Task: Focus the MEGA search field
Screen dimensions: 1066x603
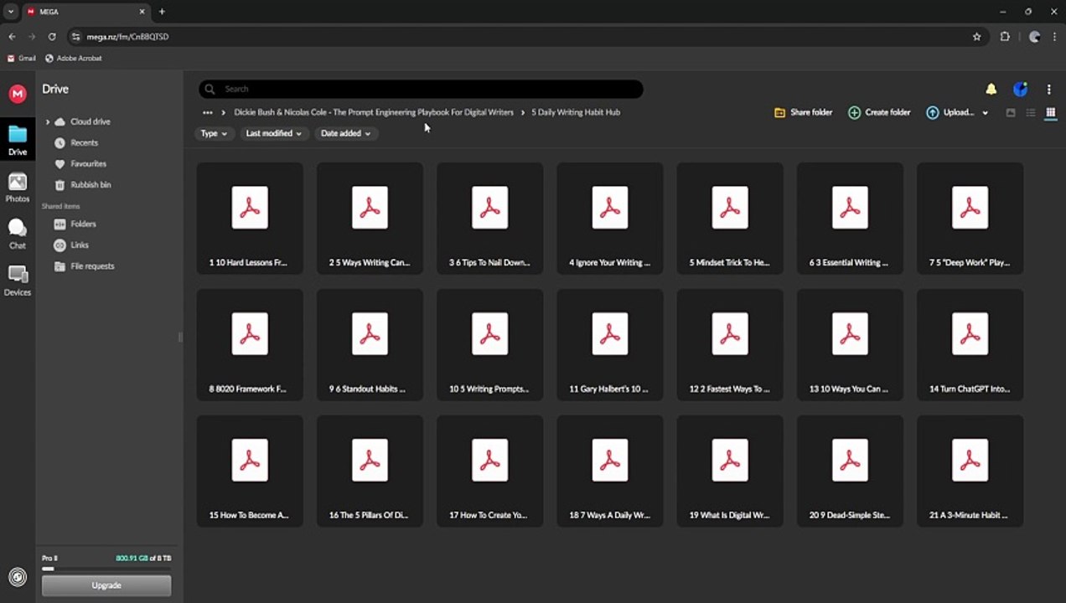Action: 421,89
